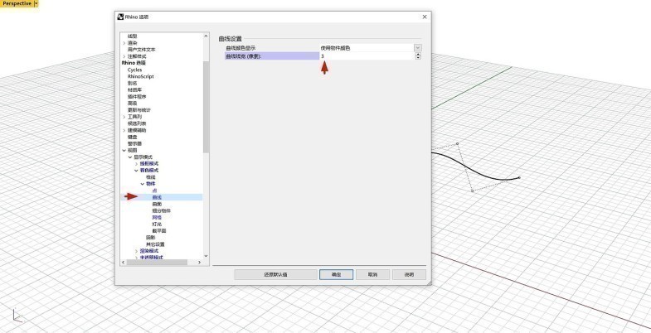Collapse the 着色模式 tree node
The image size is (651, 333).
(x=136, y=171)
